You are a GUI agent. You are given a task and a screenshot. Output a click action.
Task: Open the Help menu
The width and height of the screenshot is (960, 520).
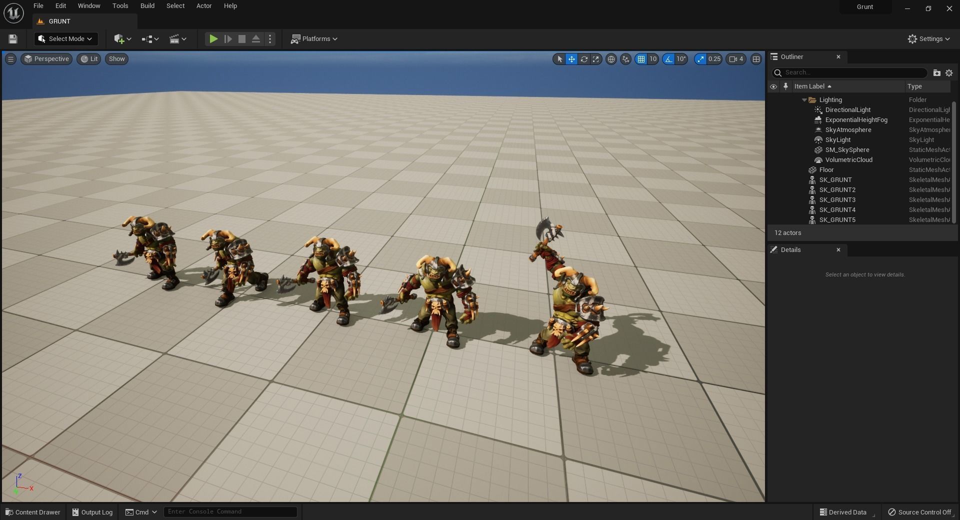[230, 6]
